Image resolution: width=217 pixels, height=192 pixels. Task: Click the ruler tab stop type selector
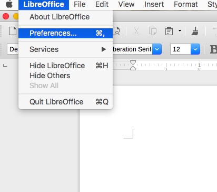pyautogui.click(x=5, y=66)
